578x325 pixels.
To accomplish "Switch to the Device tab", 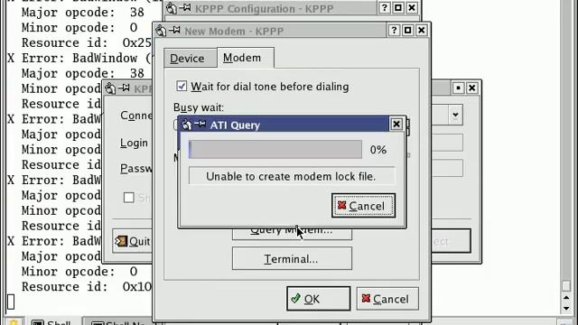I will point(190,59).
